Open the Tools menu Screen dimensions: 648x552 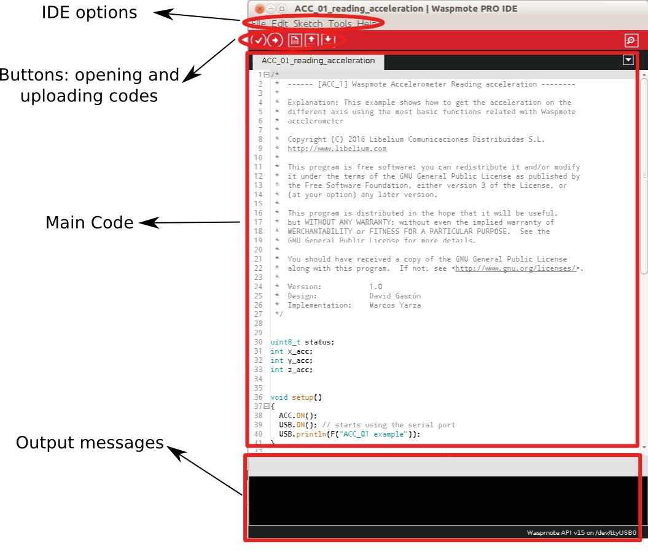click(x=340, y=23)
